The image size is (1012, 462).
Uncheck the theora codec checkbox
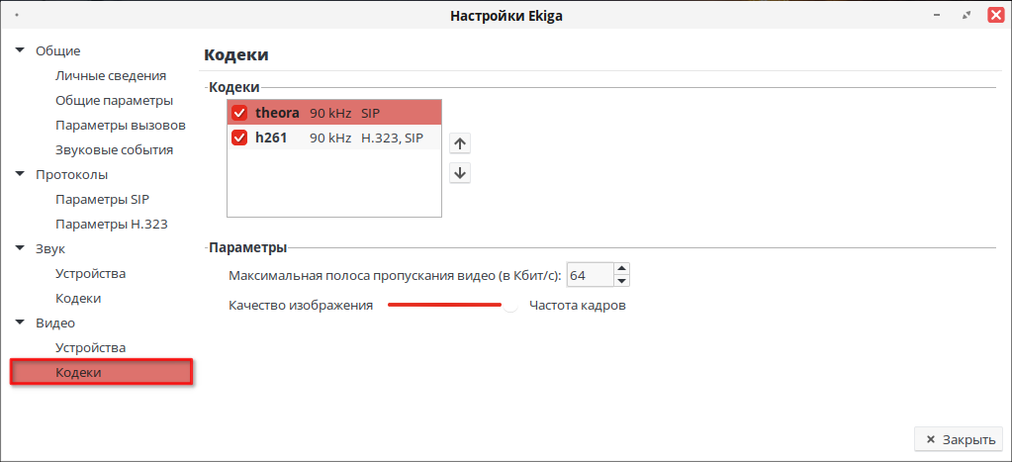tap(239, 113)
